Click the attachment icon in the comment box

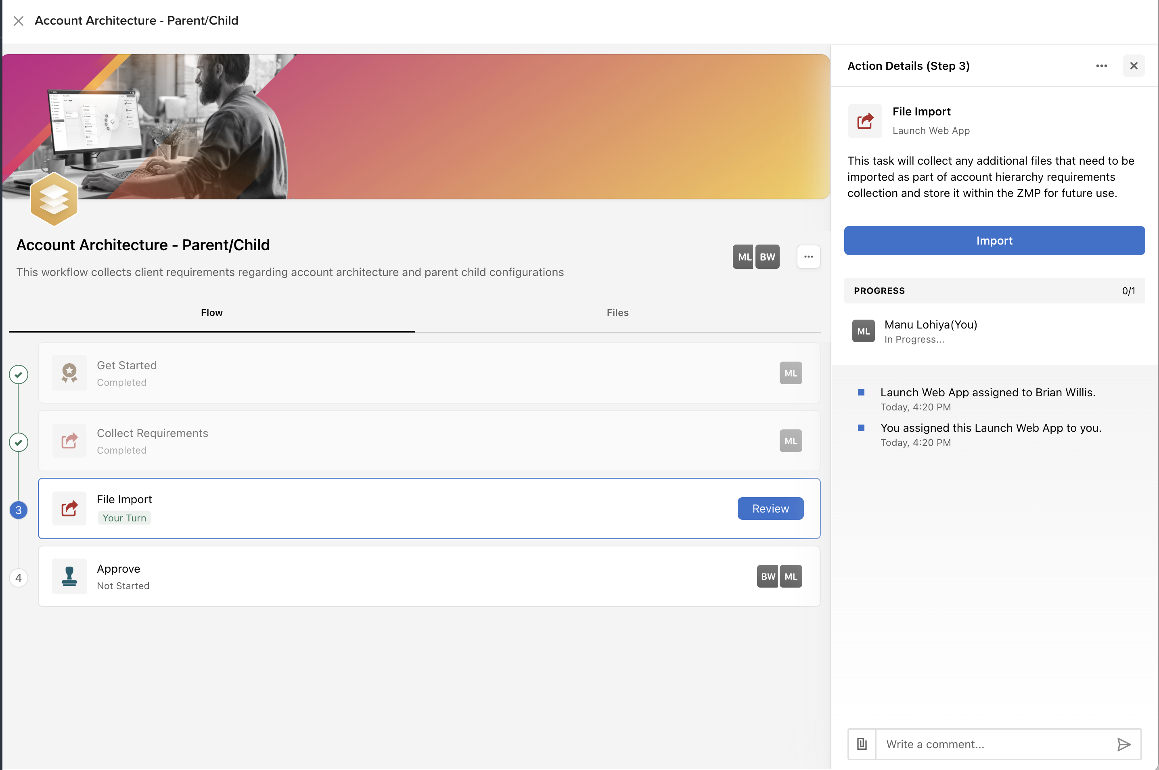tap(862, 744)
